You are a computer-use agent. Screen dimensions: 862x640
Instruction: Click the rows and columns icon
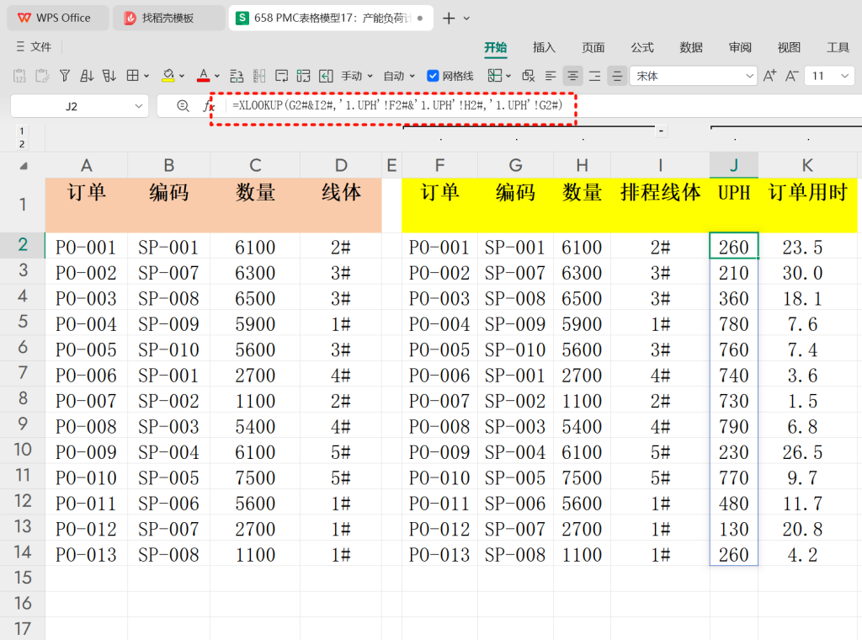click(x=237, y=76)
